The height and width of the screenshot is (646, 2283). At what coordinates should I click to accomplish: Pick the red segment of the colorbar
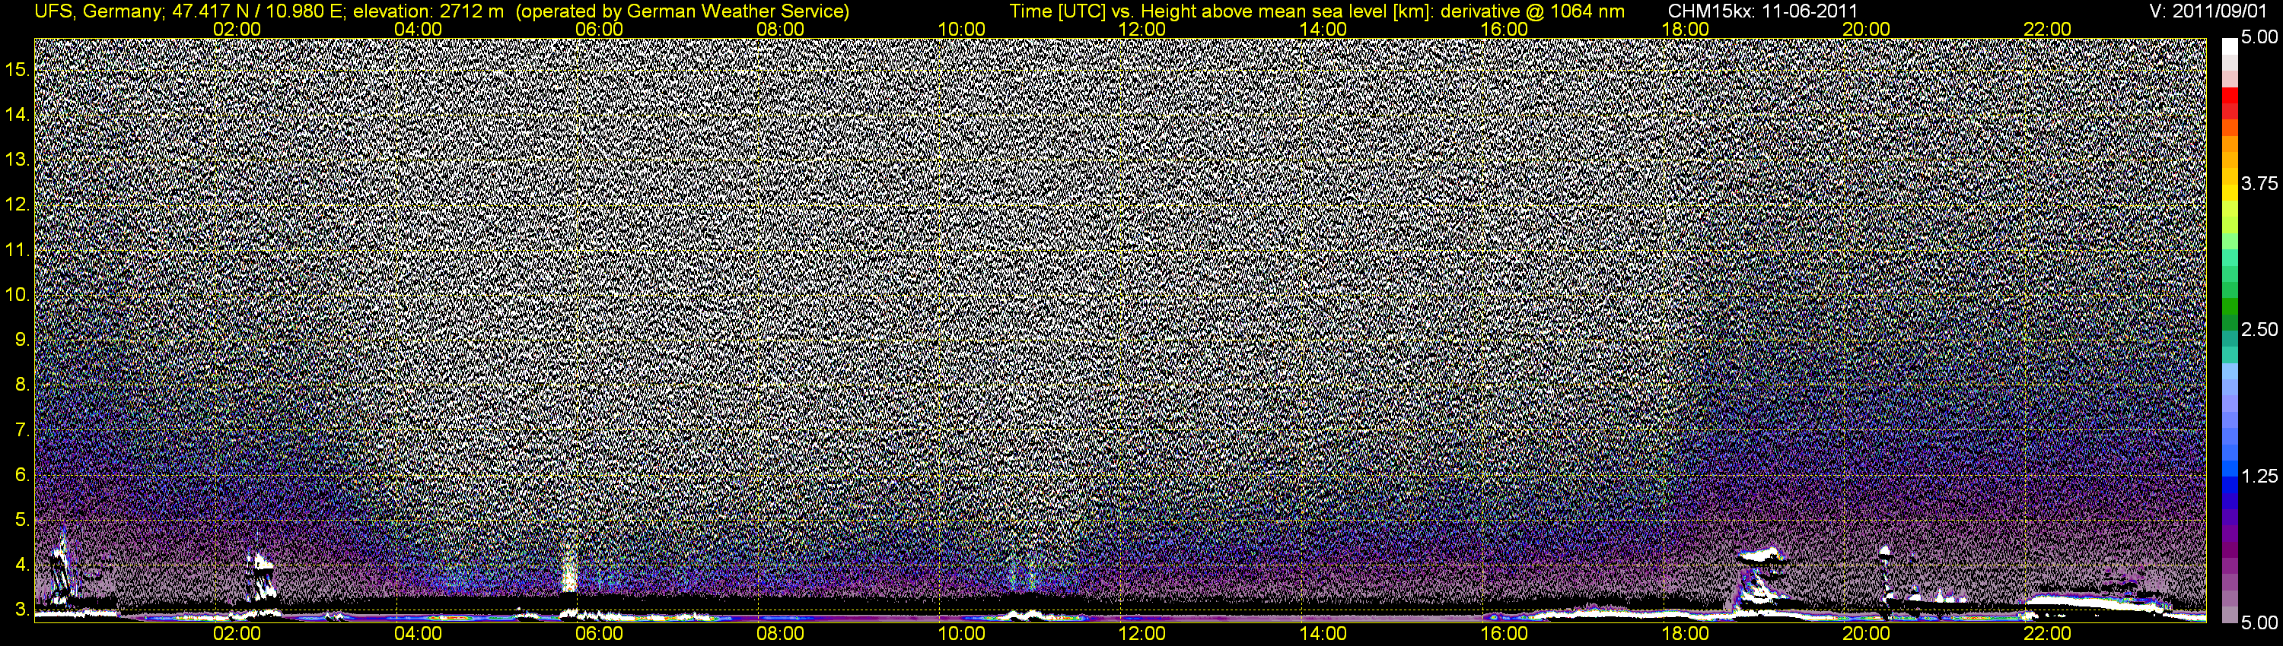[2229, 97]
